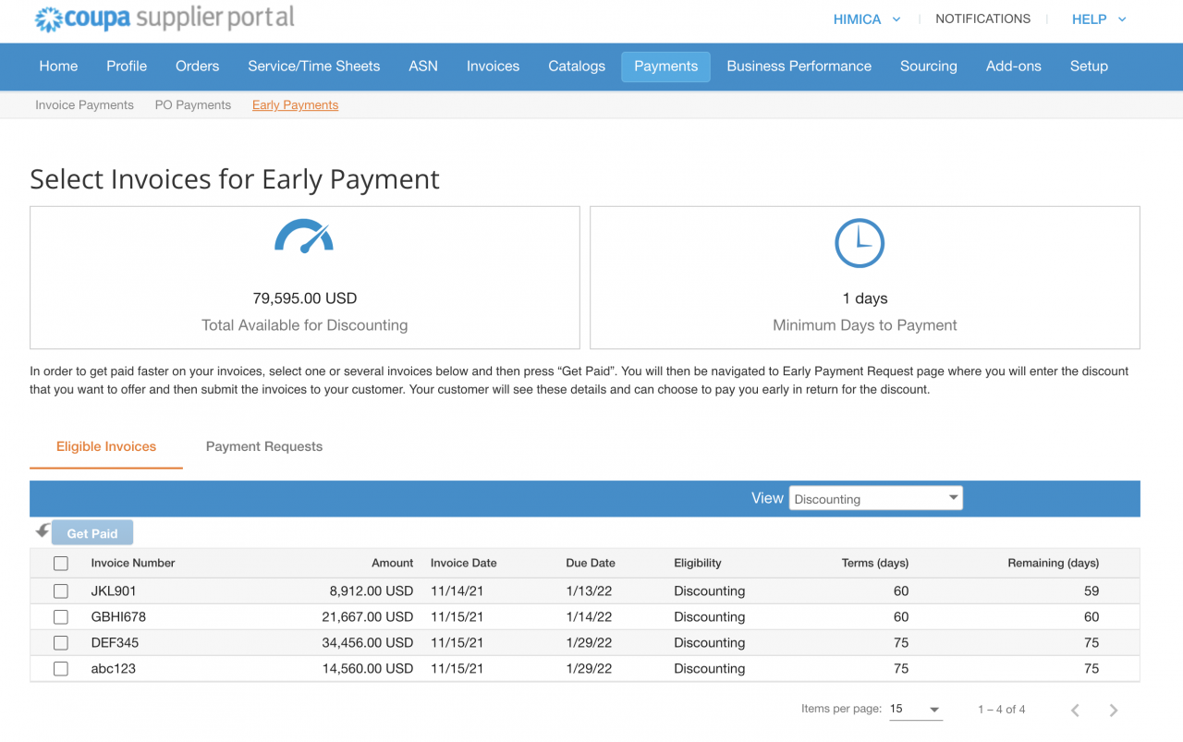The image size is (1183, 742).
Task: Select the Eligible Invoices tab
Action: pos(105,446)
